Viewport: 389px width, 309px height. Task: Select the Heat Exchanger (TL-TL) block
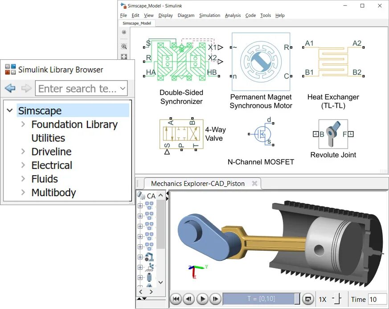333,61
